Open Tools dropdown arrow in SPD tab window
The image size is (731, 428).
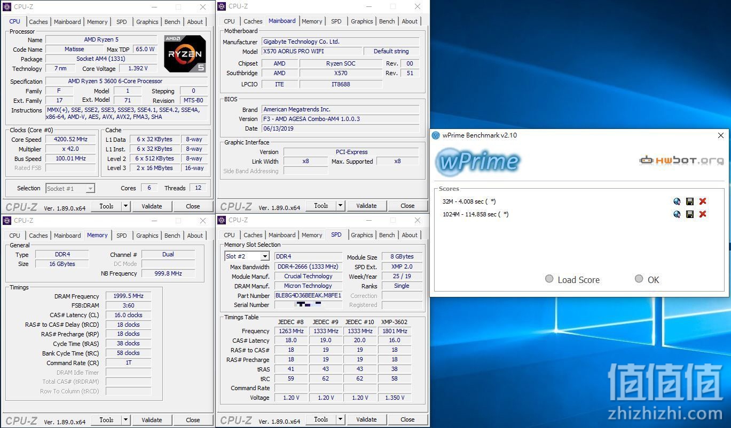(341, 419)
